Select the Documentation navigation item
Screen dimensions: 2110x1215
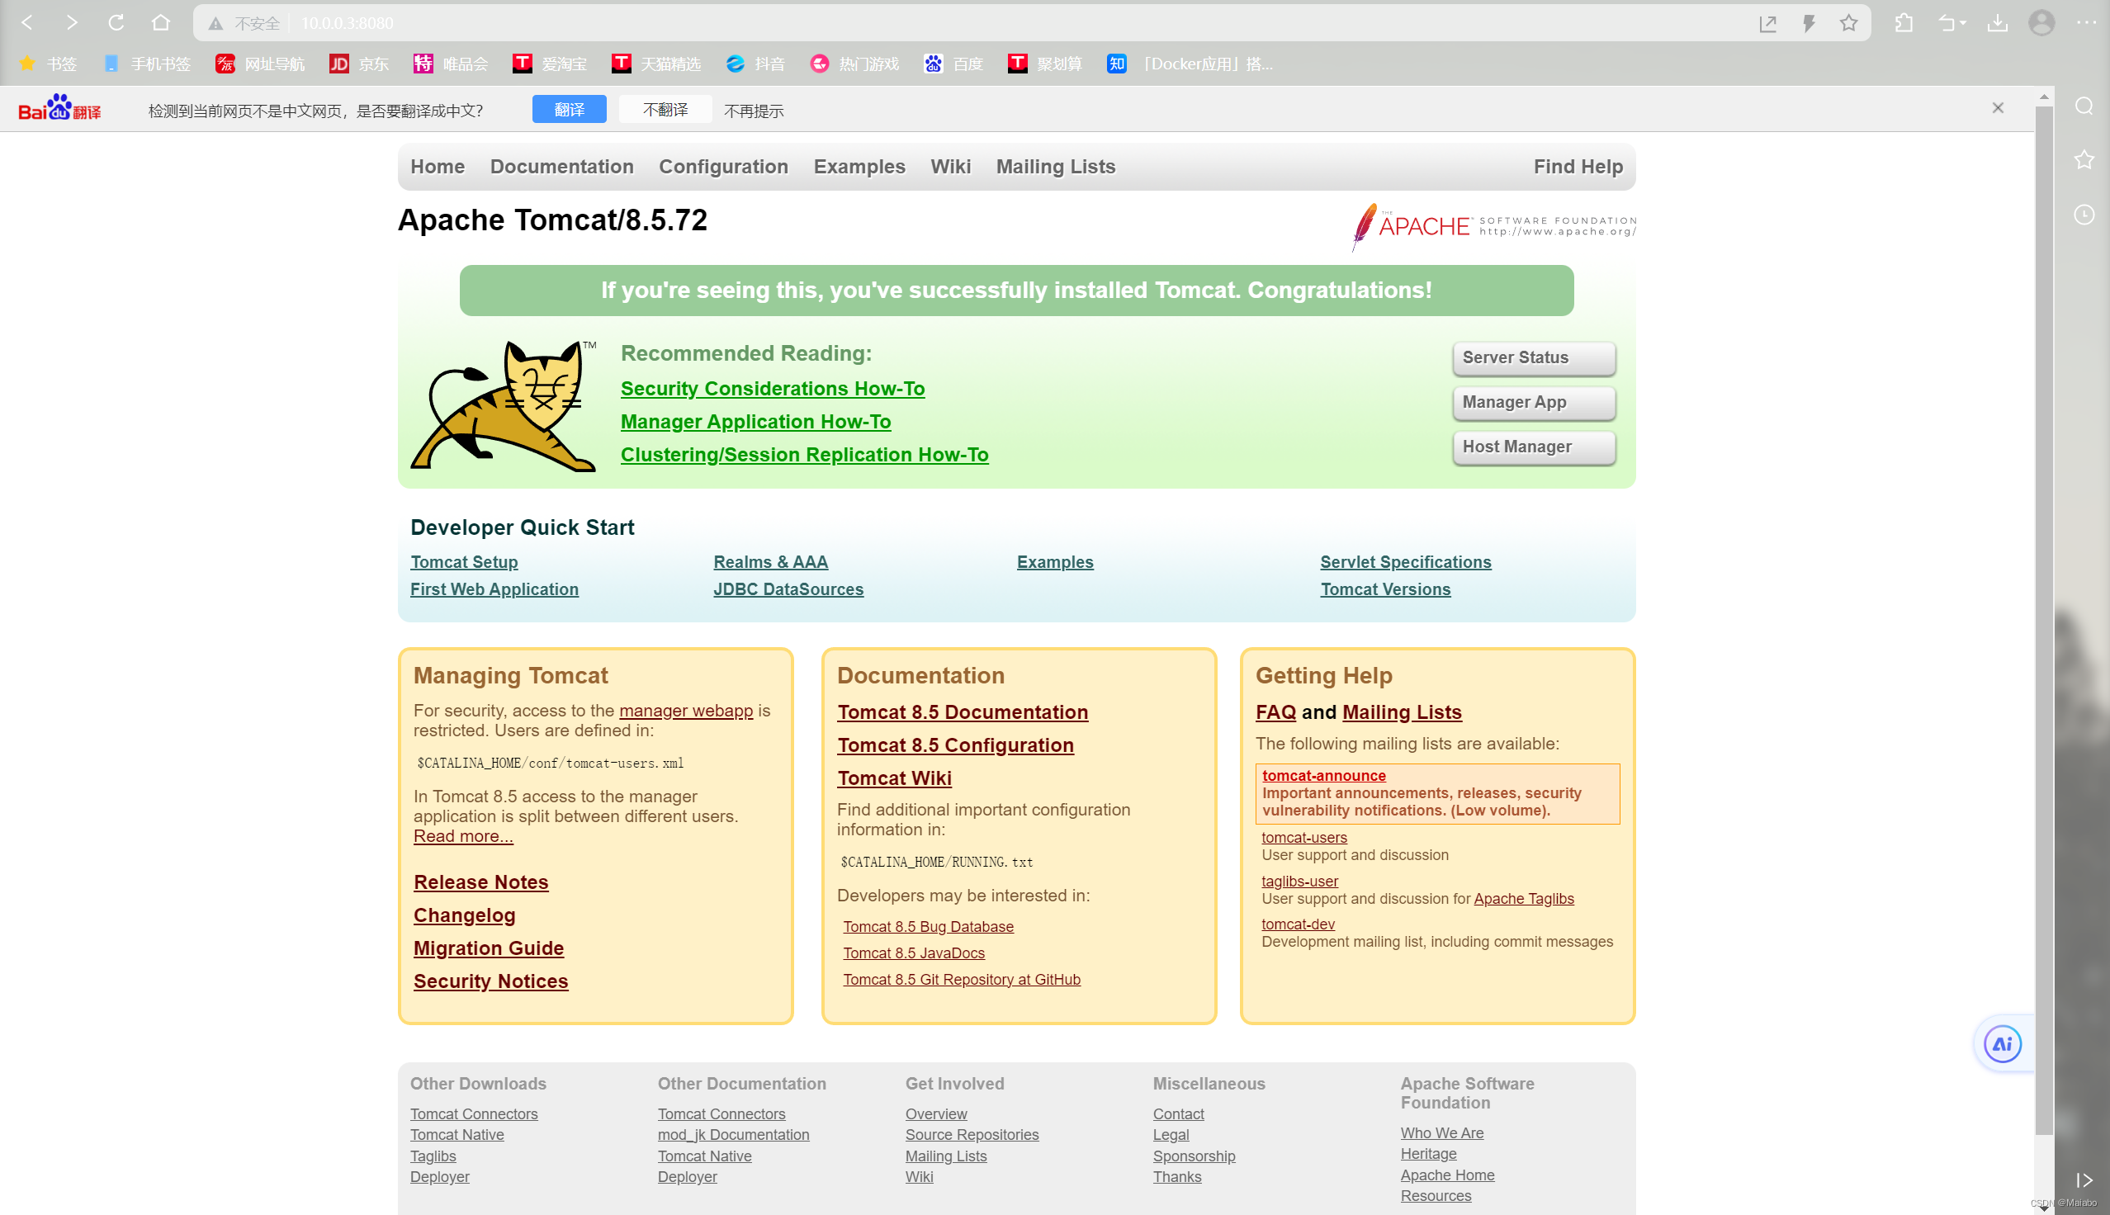561,166
